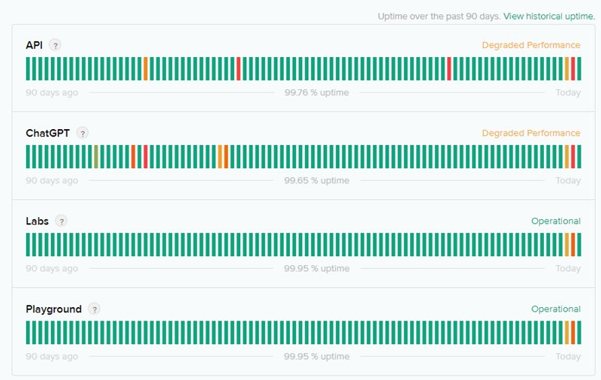
Task: Select the last day bar in Playground row
Action: [579, 333]
